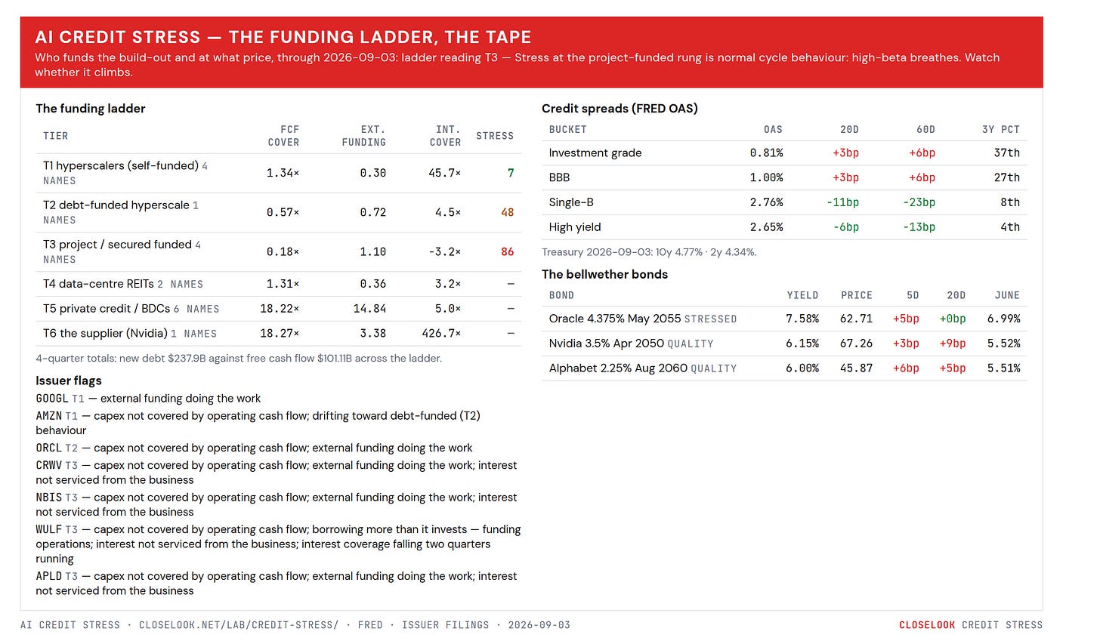Click the "Credit spreads (FRED OAS)" heading
The image size is (1100, 644).
(620, 109)
